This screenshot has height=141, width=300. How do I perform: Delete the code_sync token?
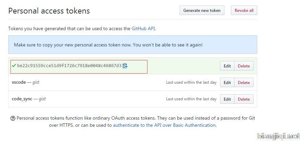pyautogui.click(x=244, y=99)
